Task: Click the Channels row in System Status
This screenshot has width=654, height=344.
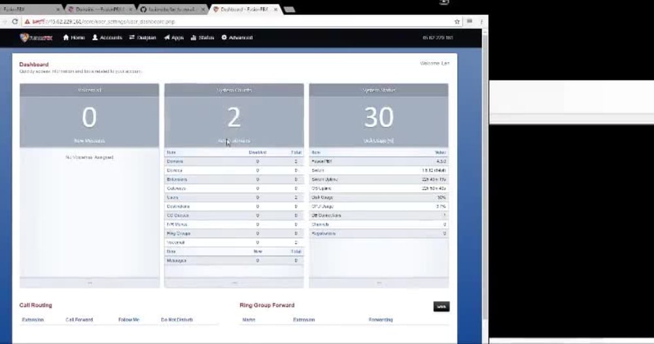Action: [379, 224]
